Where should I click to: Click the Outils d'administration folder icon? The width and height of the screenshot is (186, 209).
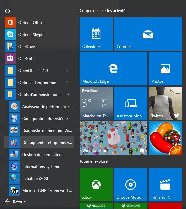tap(10, 94)
